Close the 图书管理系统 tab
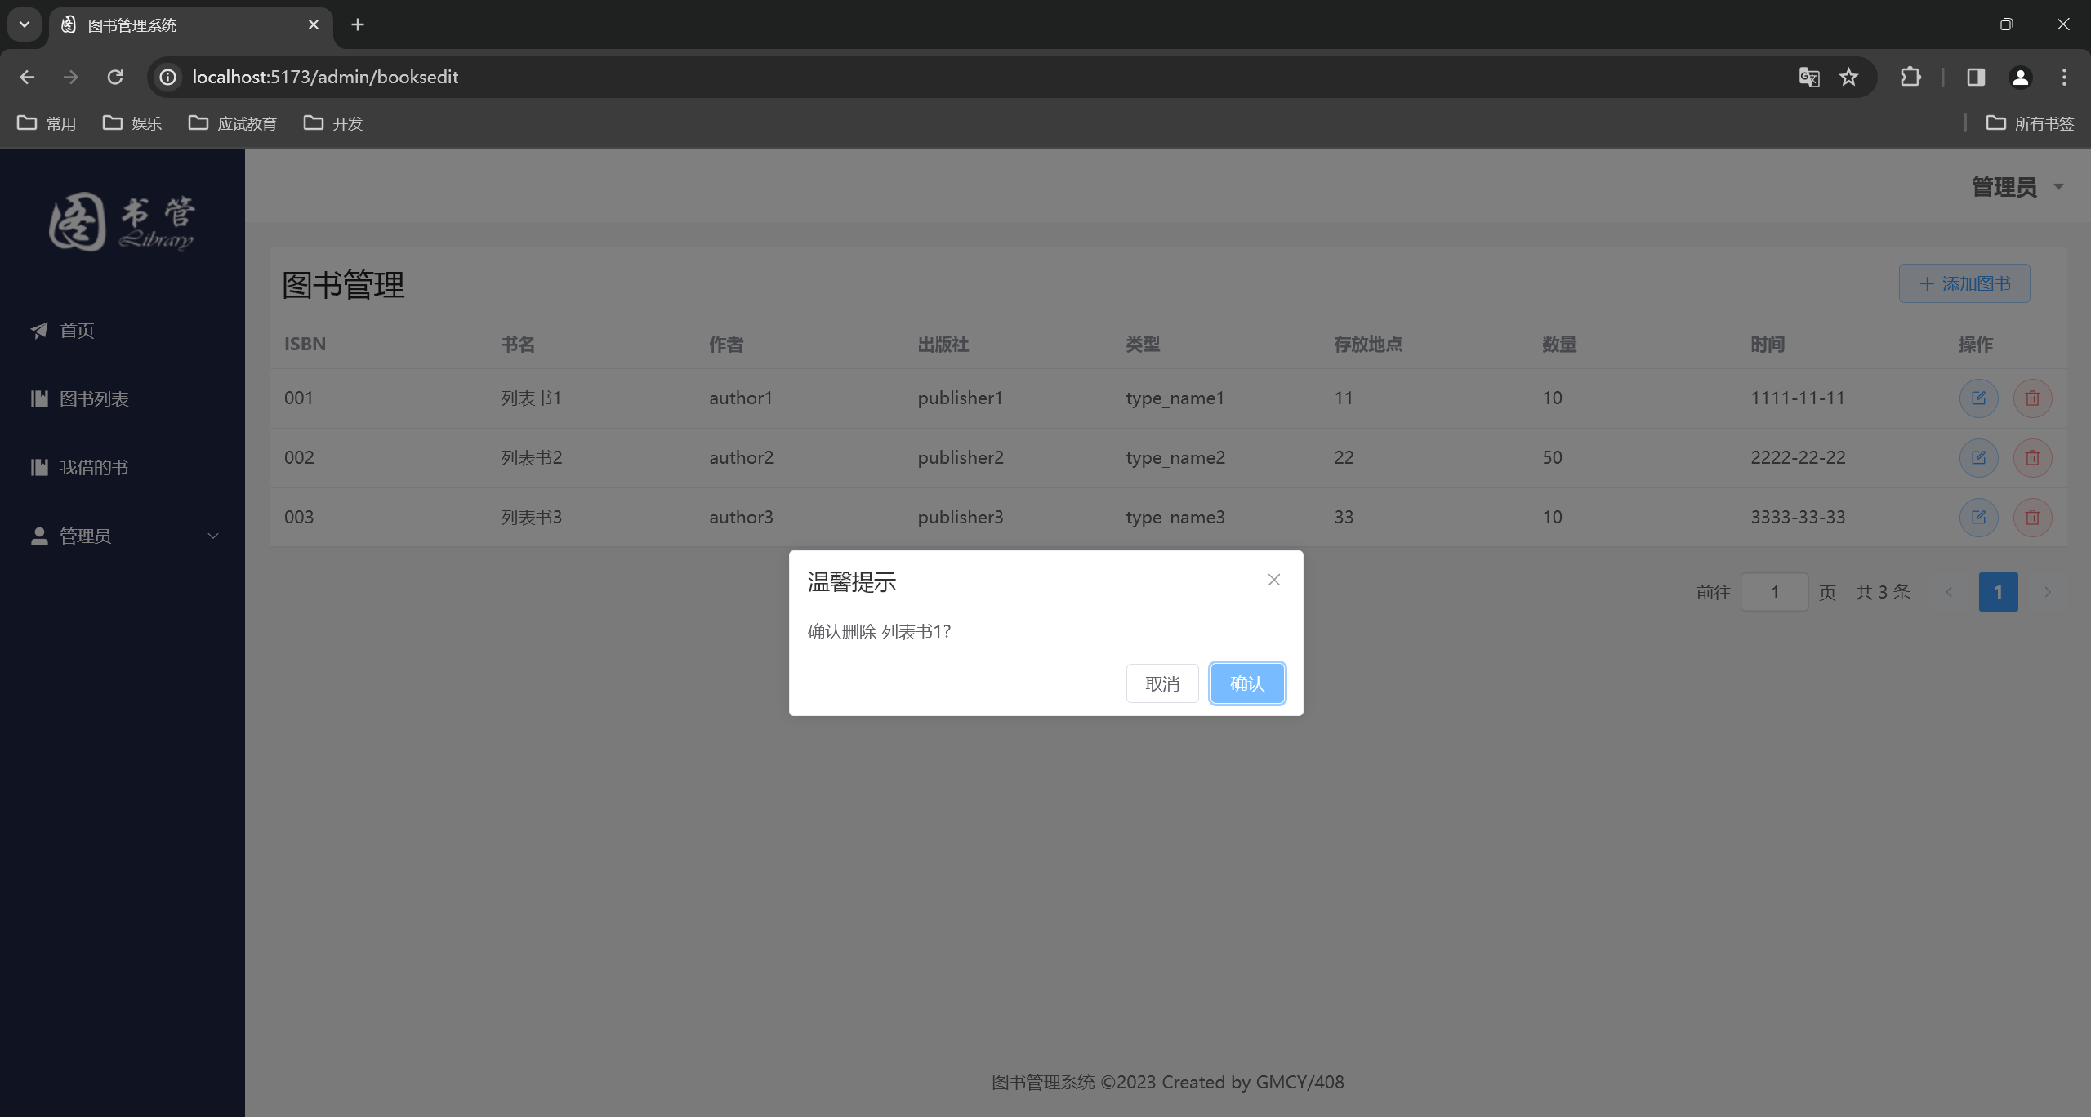 click(314, 24)
